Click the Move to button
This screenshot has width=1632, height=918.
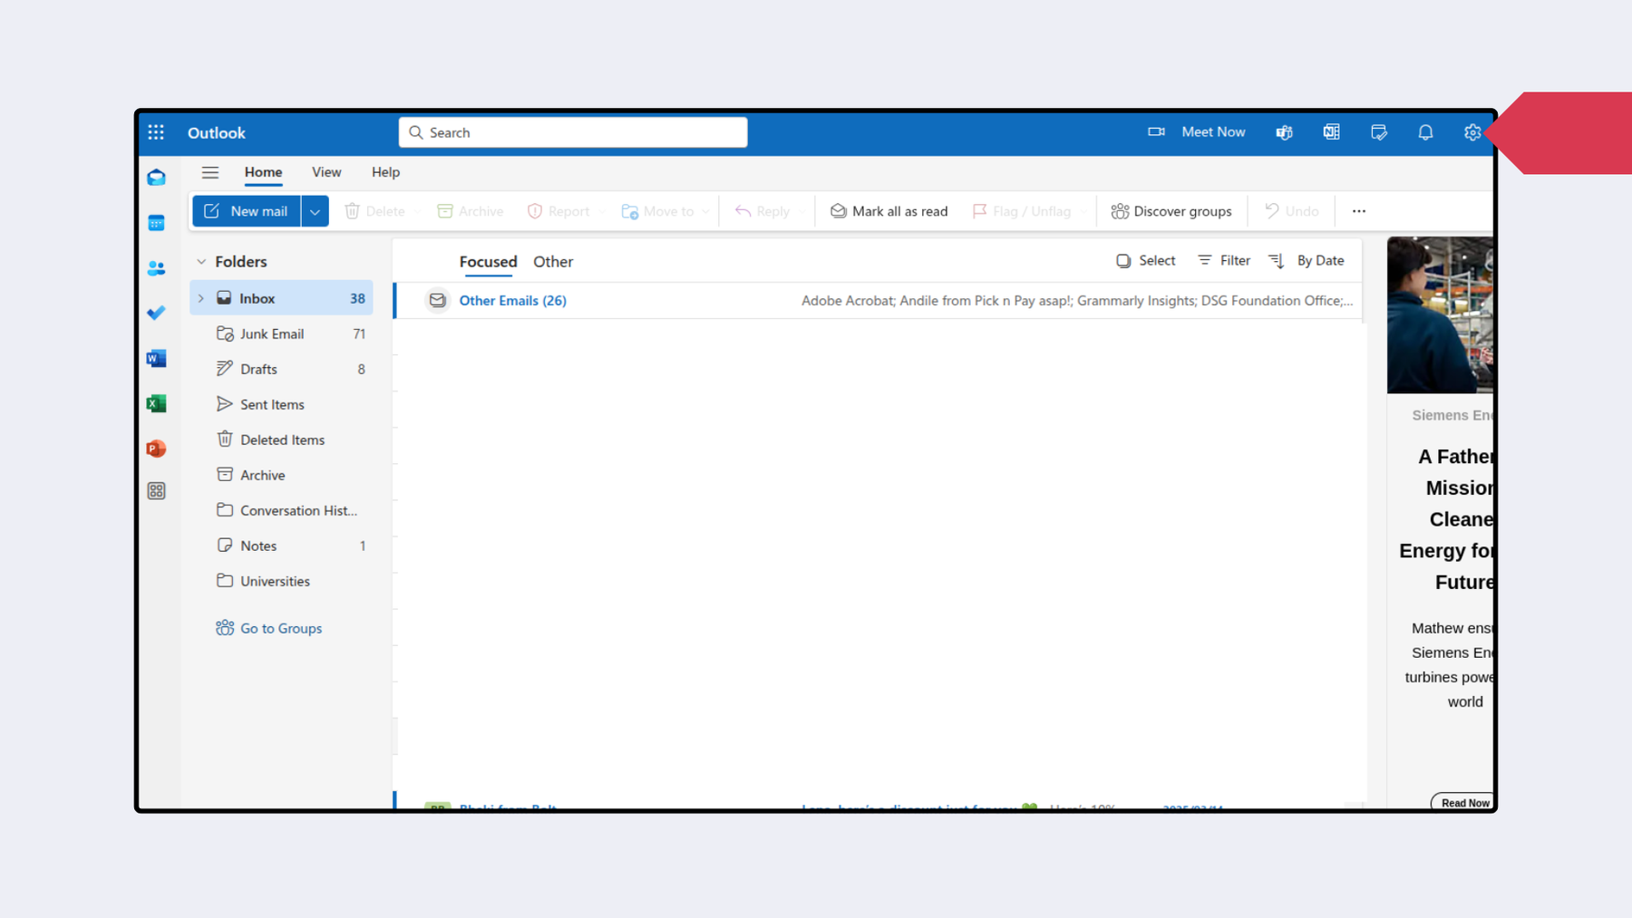(657, 211)
